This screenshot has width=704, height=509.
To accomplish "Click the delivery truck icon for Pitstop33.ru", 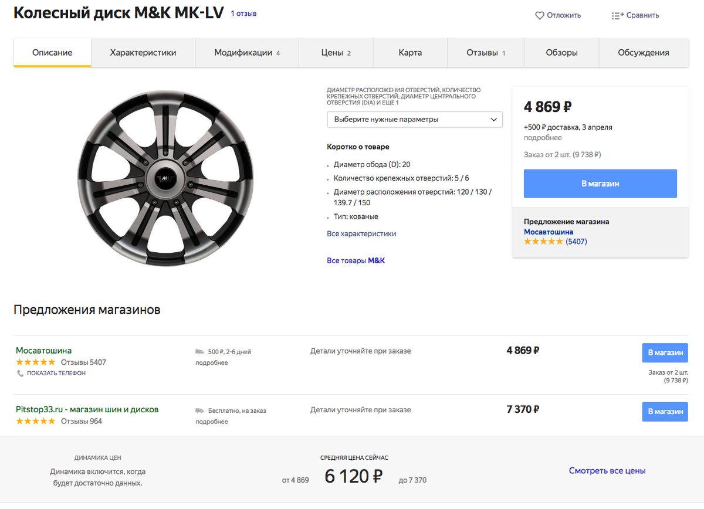I will point(200,411).
